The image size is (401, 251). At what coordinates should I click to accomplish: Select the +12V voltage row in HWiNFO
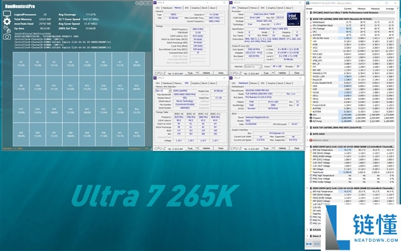[352, 51]
